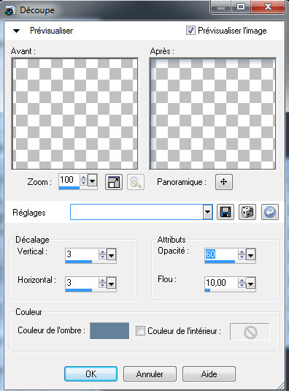Viewport: 289px width, 391px height.
Task: Save preset with floppy disk icon
Action: pos(226,212)
